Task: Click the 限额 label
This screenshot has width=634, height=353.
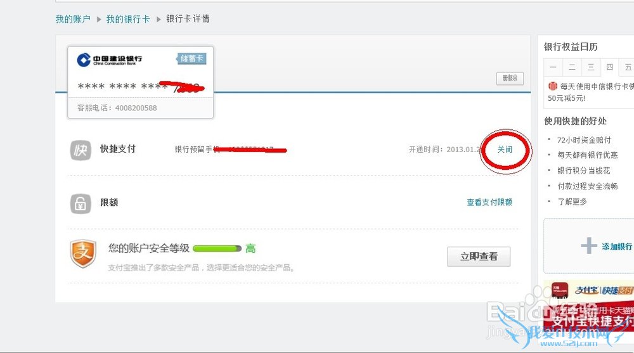Action: pyautogui.click(x=109, y=202)
